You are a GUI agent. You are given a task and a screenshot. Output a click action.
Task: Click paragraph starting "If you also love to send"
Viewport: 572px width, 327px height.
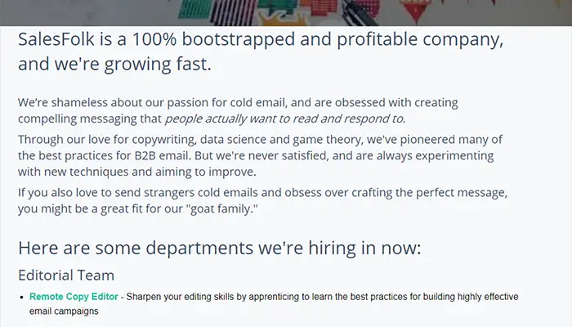262,200
